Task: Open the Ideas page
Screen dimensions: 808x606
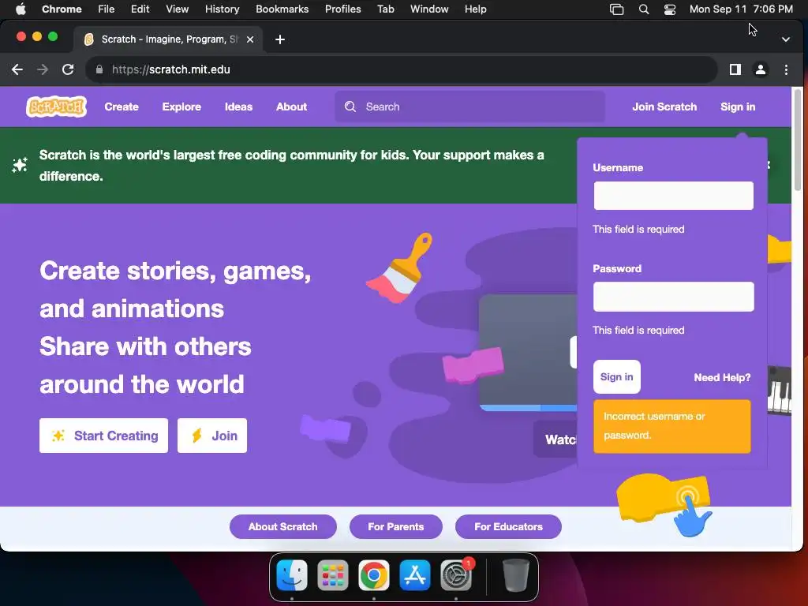Action: [238, 107]
